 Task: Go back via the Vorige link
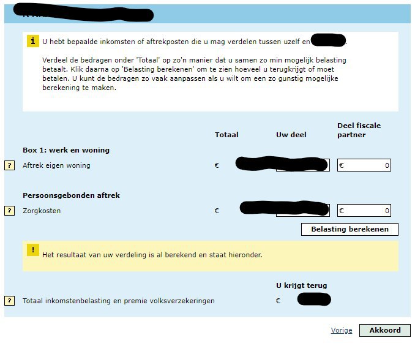coord(342,330)
